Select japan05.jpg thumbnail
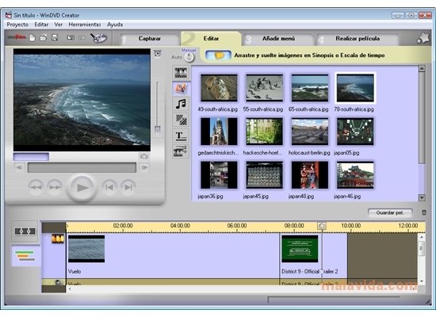The width and height of the screenshot is (436, 317). tap(355, 132)
